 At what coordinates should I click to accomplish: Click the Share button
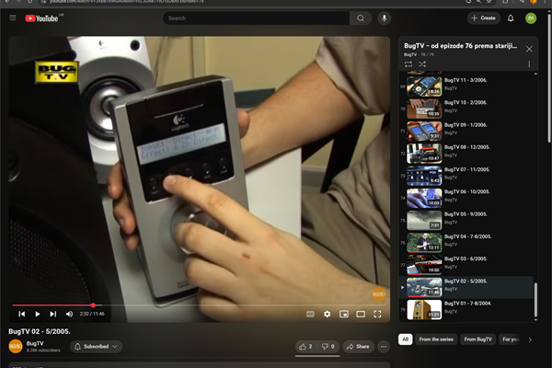(x=358, y=347)
